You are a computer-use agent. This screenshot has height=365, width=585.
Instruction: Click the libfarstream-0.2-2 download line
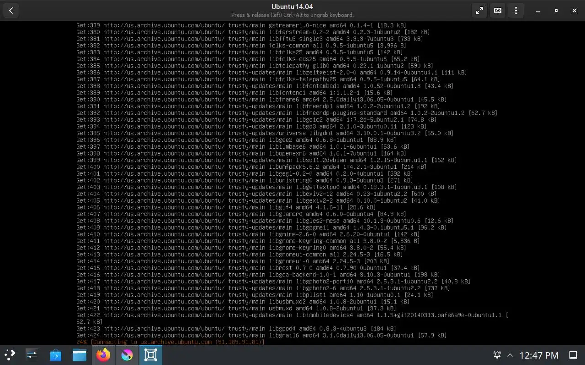click(x=253, y=32)
